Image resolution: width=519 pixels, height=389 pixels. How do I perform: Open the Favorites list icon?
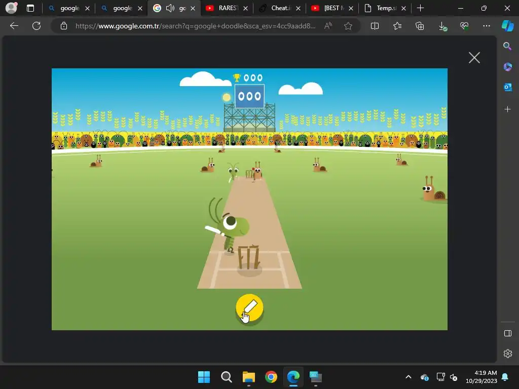click(x=397, y=26)
